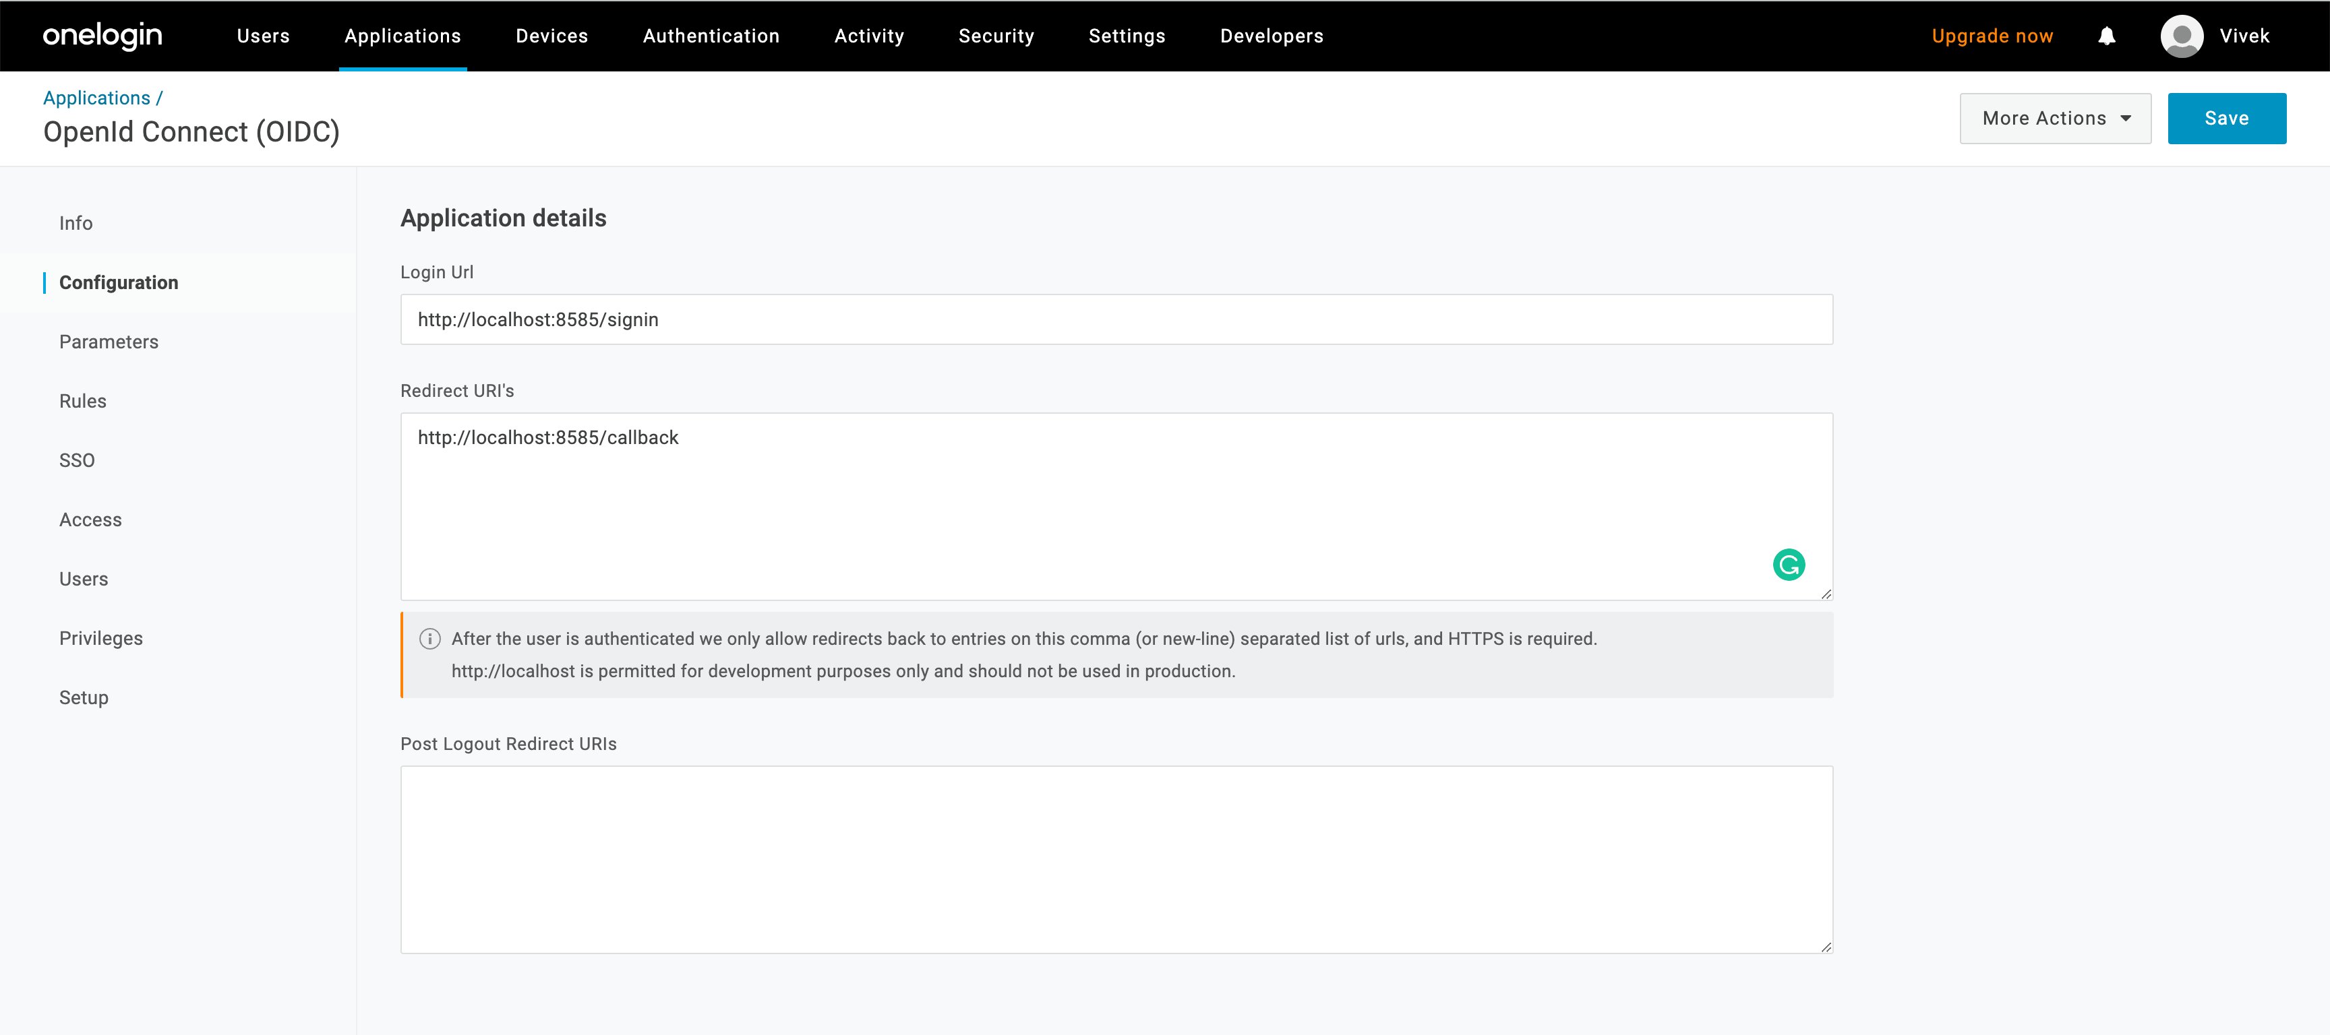Open the Security menu
Viewport: 2330px width, 1035px height.
(996, 36)
